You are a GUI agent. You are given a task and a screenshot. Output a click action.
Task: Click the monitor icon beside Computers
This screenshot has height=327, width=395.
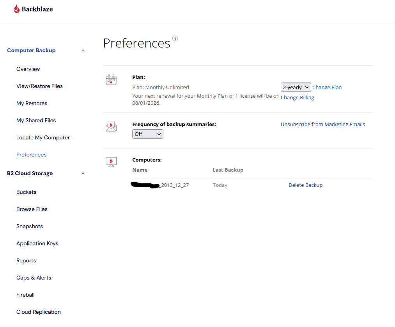pos(111,162)
